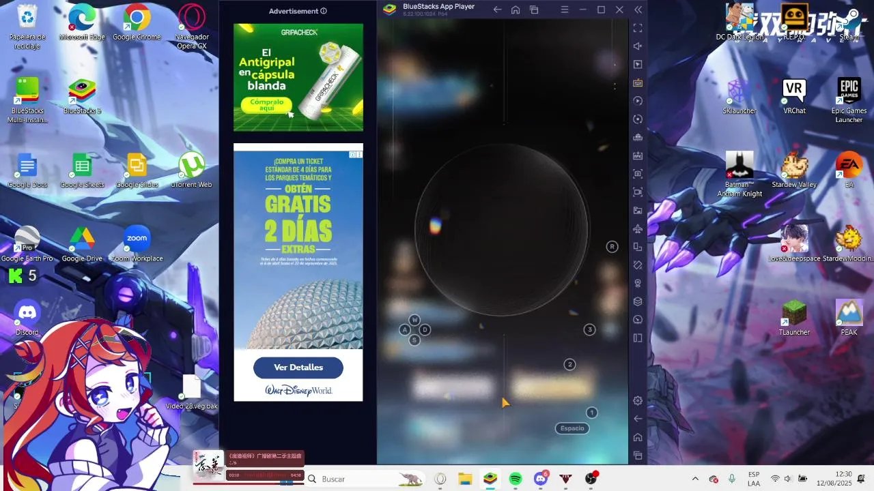Select the Navegador Opera GX desktop icon

point(192,27)
